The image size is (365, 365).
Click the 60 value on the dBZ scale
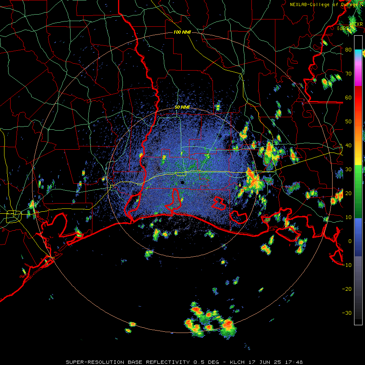click(x=348, y=97)
